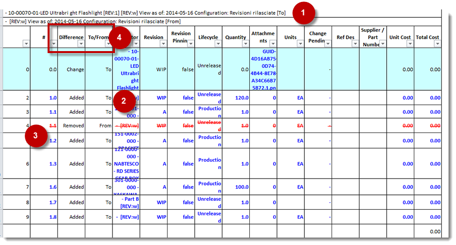456x245 pixels.
Task: Select the 'Change' difference cell
Action: [71, 69]
